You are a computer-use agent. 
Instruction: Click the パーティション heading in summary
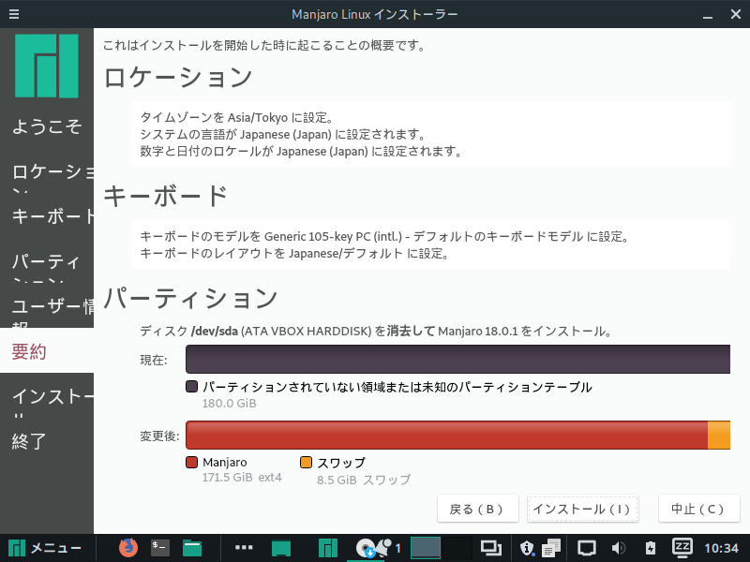pos(191,297)
